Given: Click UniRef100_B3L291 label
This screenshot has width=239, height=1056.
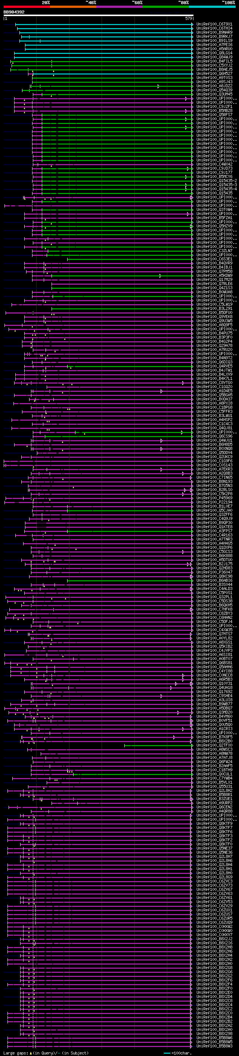Looking at the screenshot, I should [214, 308].
